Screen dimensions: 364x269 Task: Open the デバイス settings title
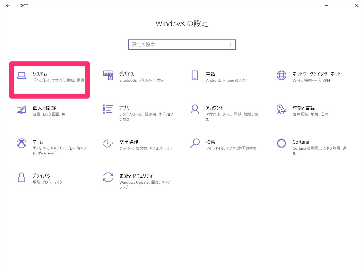coord(126,74)
